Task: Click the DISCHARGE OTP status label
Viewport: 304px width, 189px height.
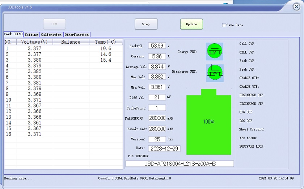Action: (x=252, y=95)
